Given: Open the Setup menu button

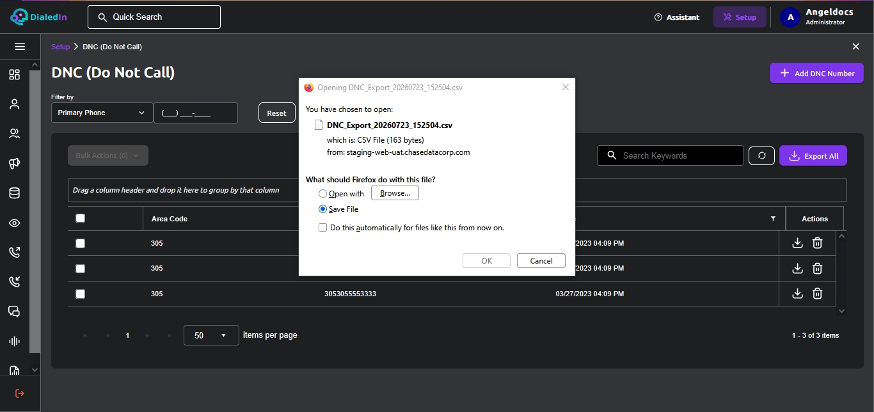Looking at the screenshot, I should coord(740,17).
